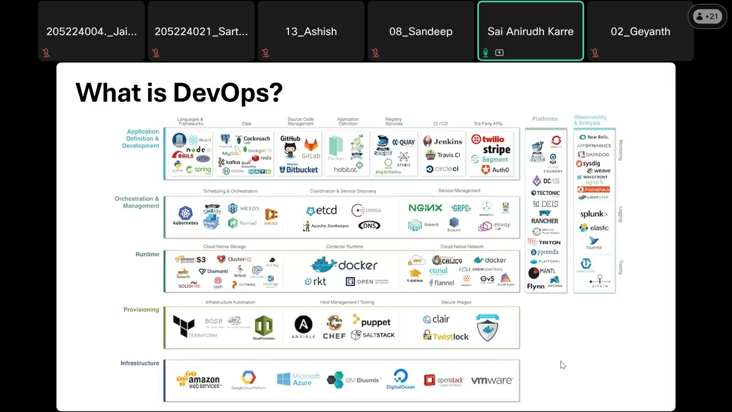Click the MESOS logo
Viewport: 732px width, 412px height.
click(x=243, y=208)
